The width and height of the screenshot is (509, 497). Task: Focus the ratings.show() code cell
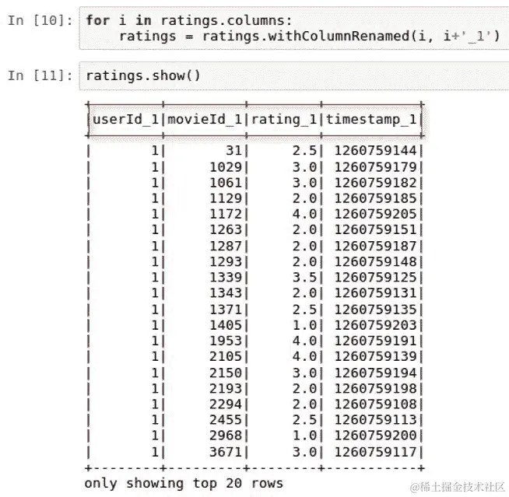tap(293, 76)
